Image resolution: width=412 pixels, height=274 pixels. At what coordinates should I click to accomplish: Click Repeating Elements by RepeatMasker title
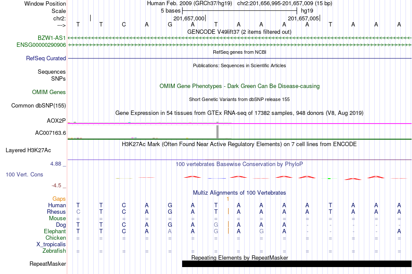point(239,258)
